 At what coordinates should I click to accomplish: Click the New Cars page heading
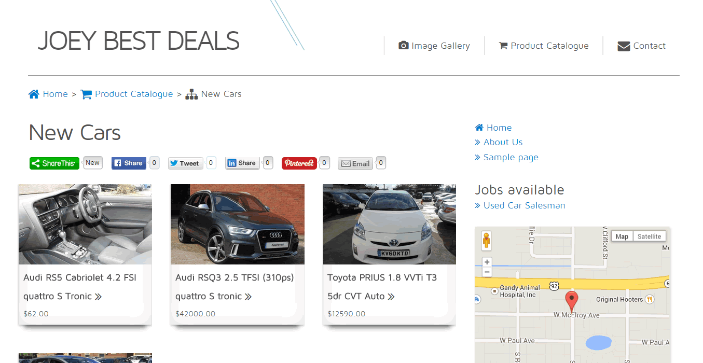[75, 133]
